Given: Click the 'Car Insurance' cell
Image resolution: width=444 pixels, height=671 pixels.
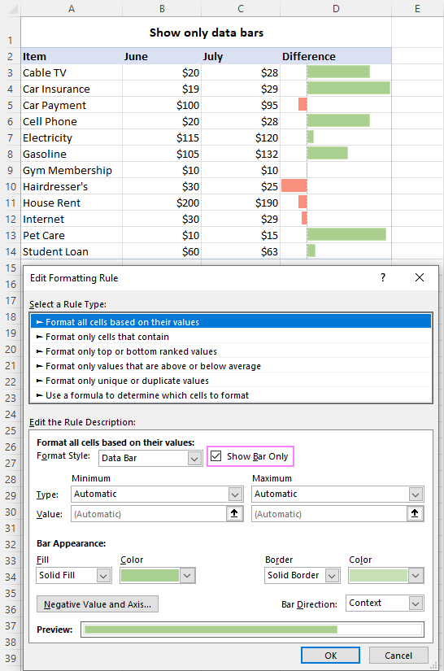Looking at the screenshot, I should pyautogui.click(x=72, y=89).
